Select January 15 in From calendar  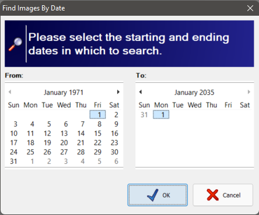point(97,133)
